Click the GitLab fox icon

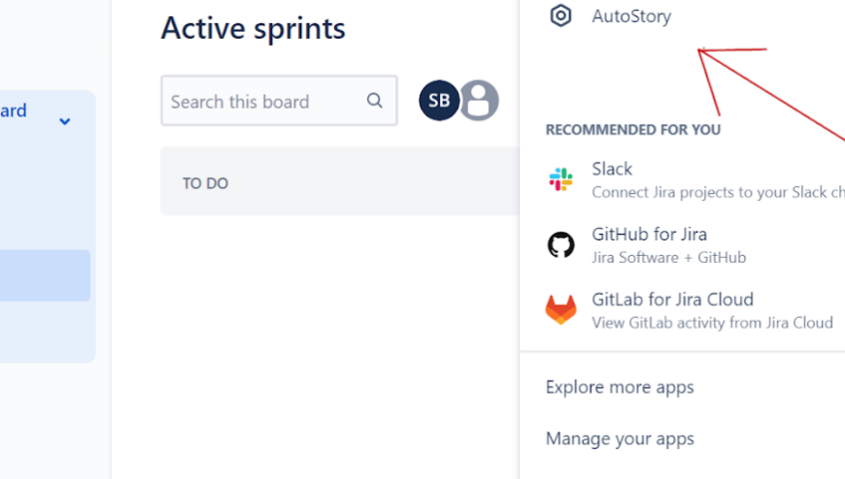click(x=560, y=309)
